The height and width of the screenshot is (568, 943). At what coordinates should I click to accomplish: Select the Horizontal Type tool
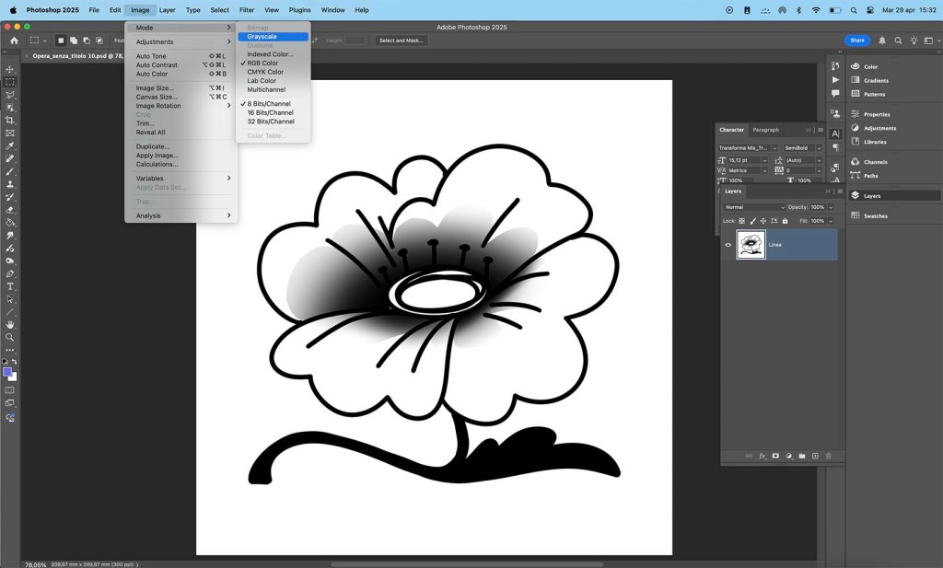(10, 286)
